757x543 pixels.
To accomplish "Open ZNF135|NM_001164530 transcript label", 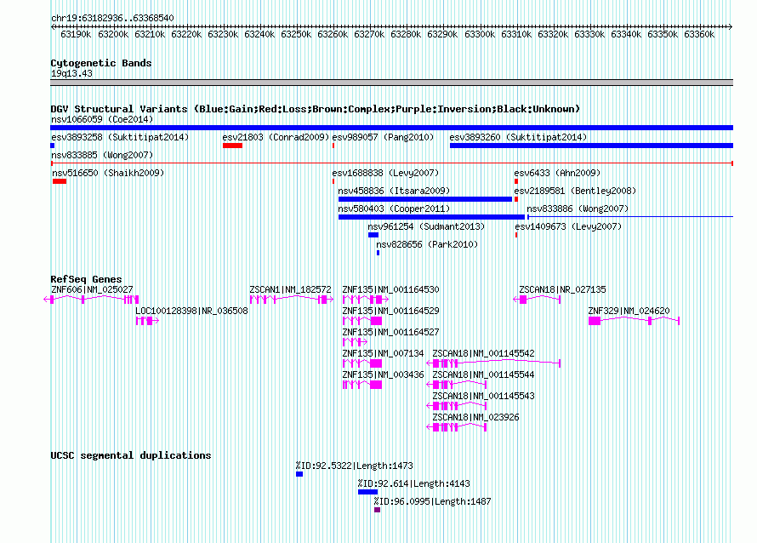I will click(390, 289).
